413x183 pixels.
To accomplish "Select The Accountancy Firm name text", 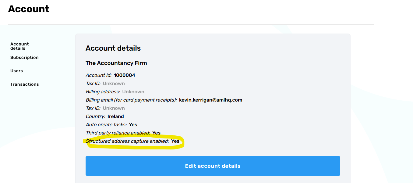I will 116,63.
